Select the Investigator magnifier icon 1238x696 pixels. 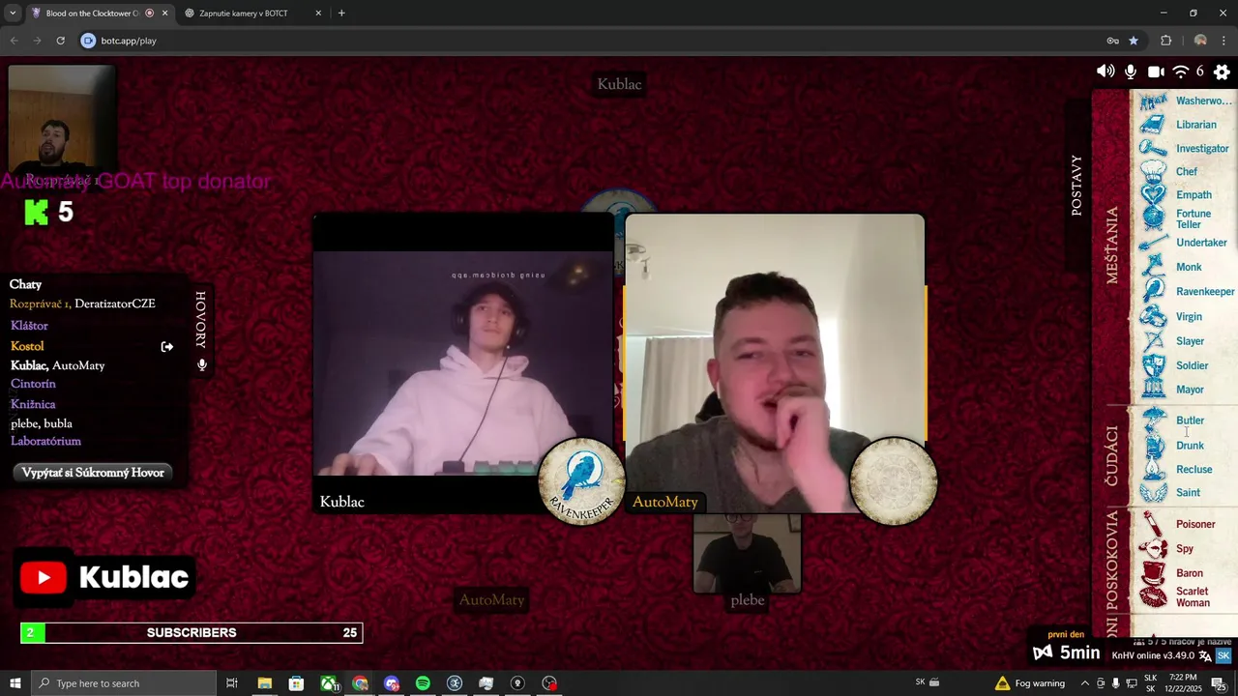(1153, 149)
